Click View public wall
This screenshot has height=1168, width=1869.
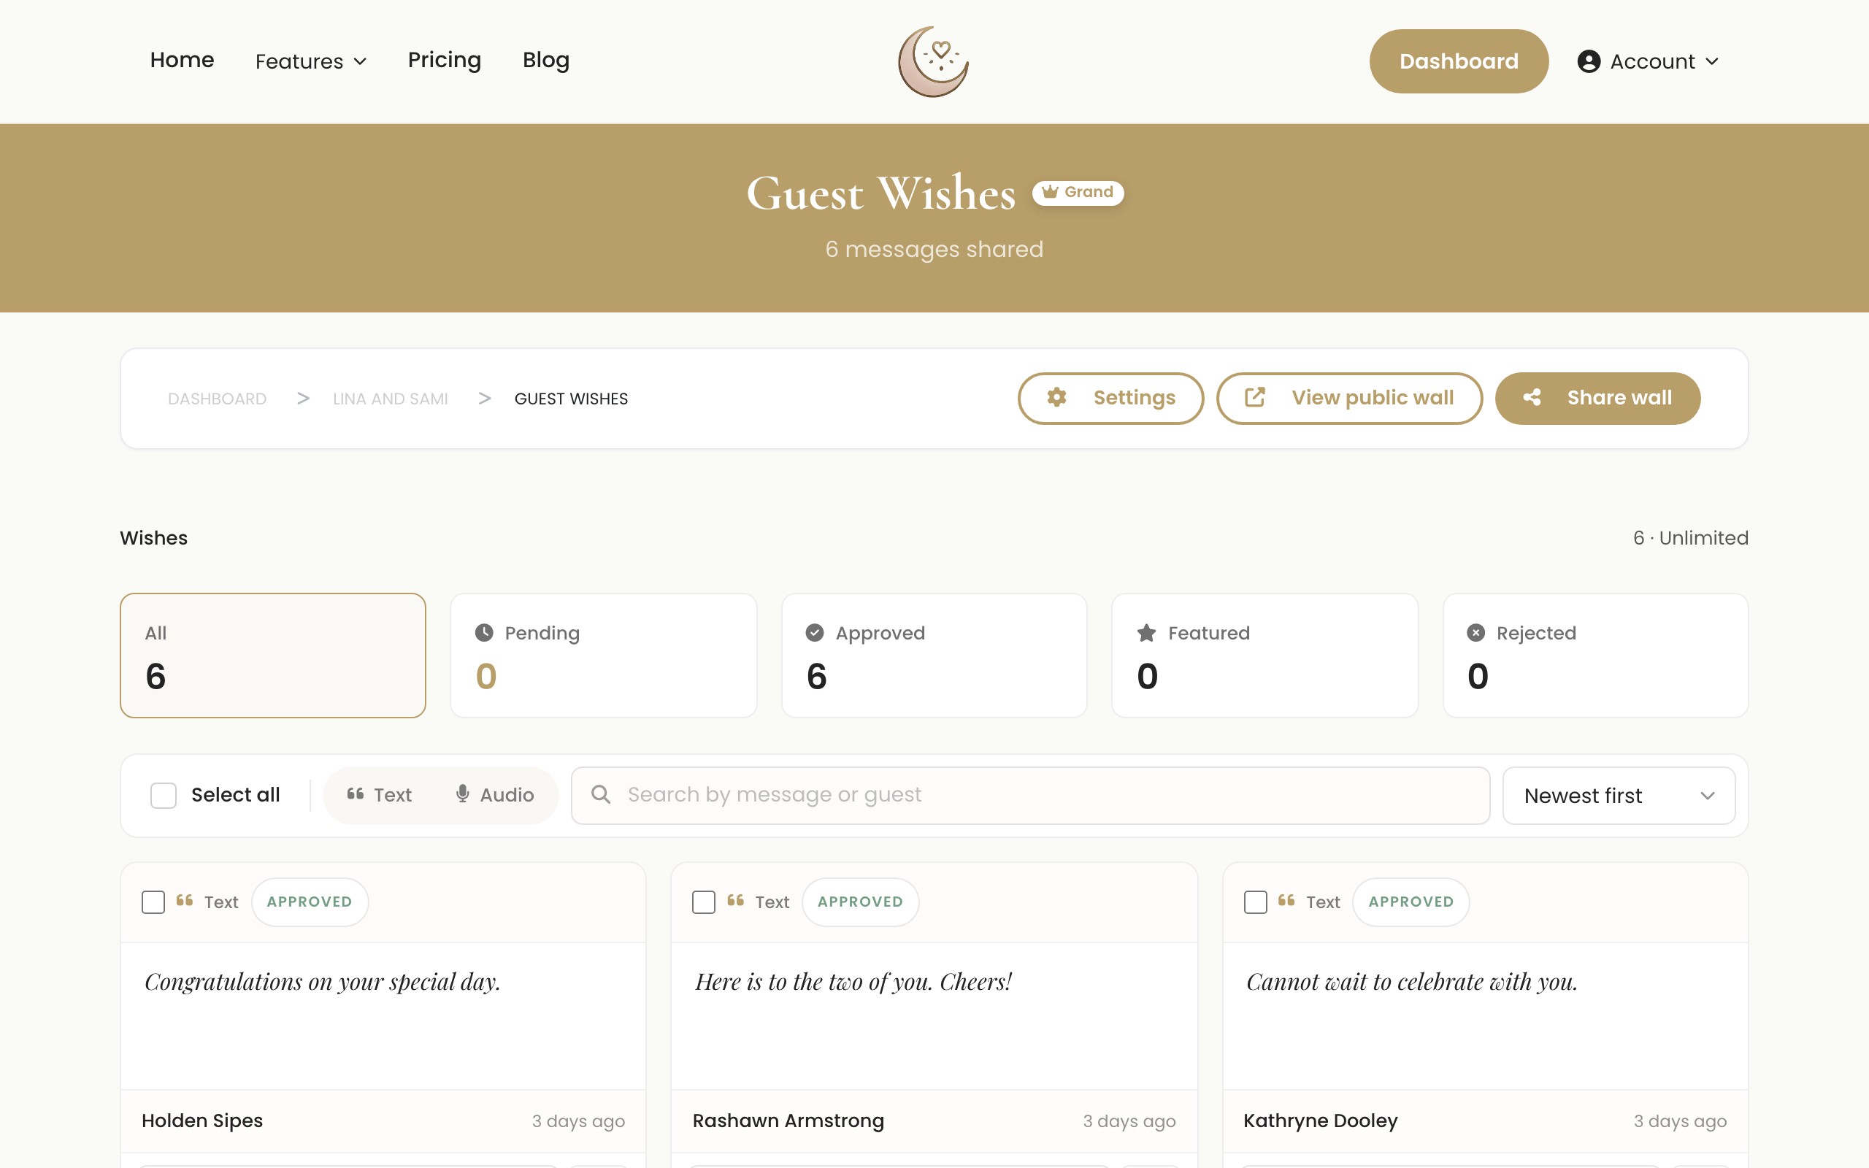tap(1349, 398)
